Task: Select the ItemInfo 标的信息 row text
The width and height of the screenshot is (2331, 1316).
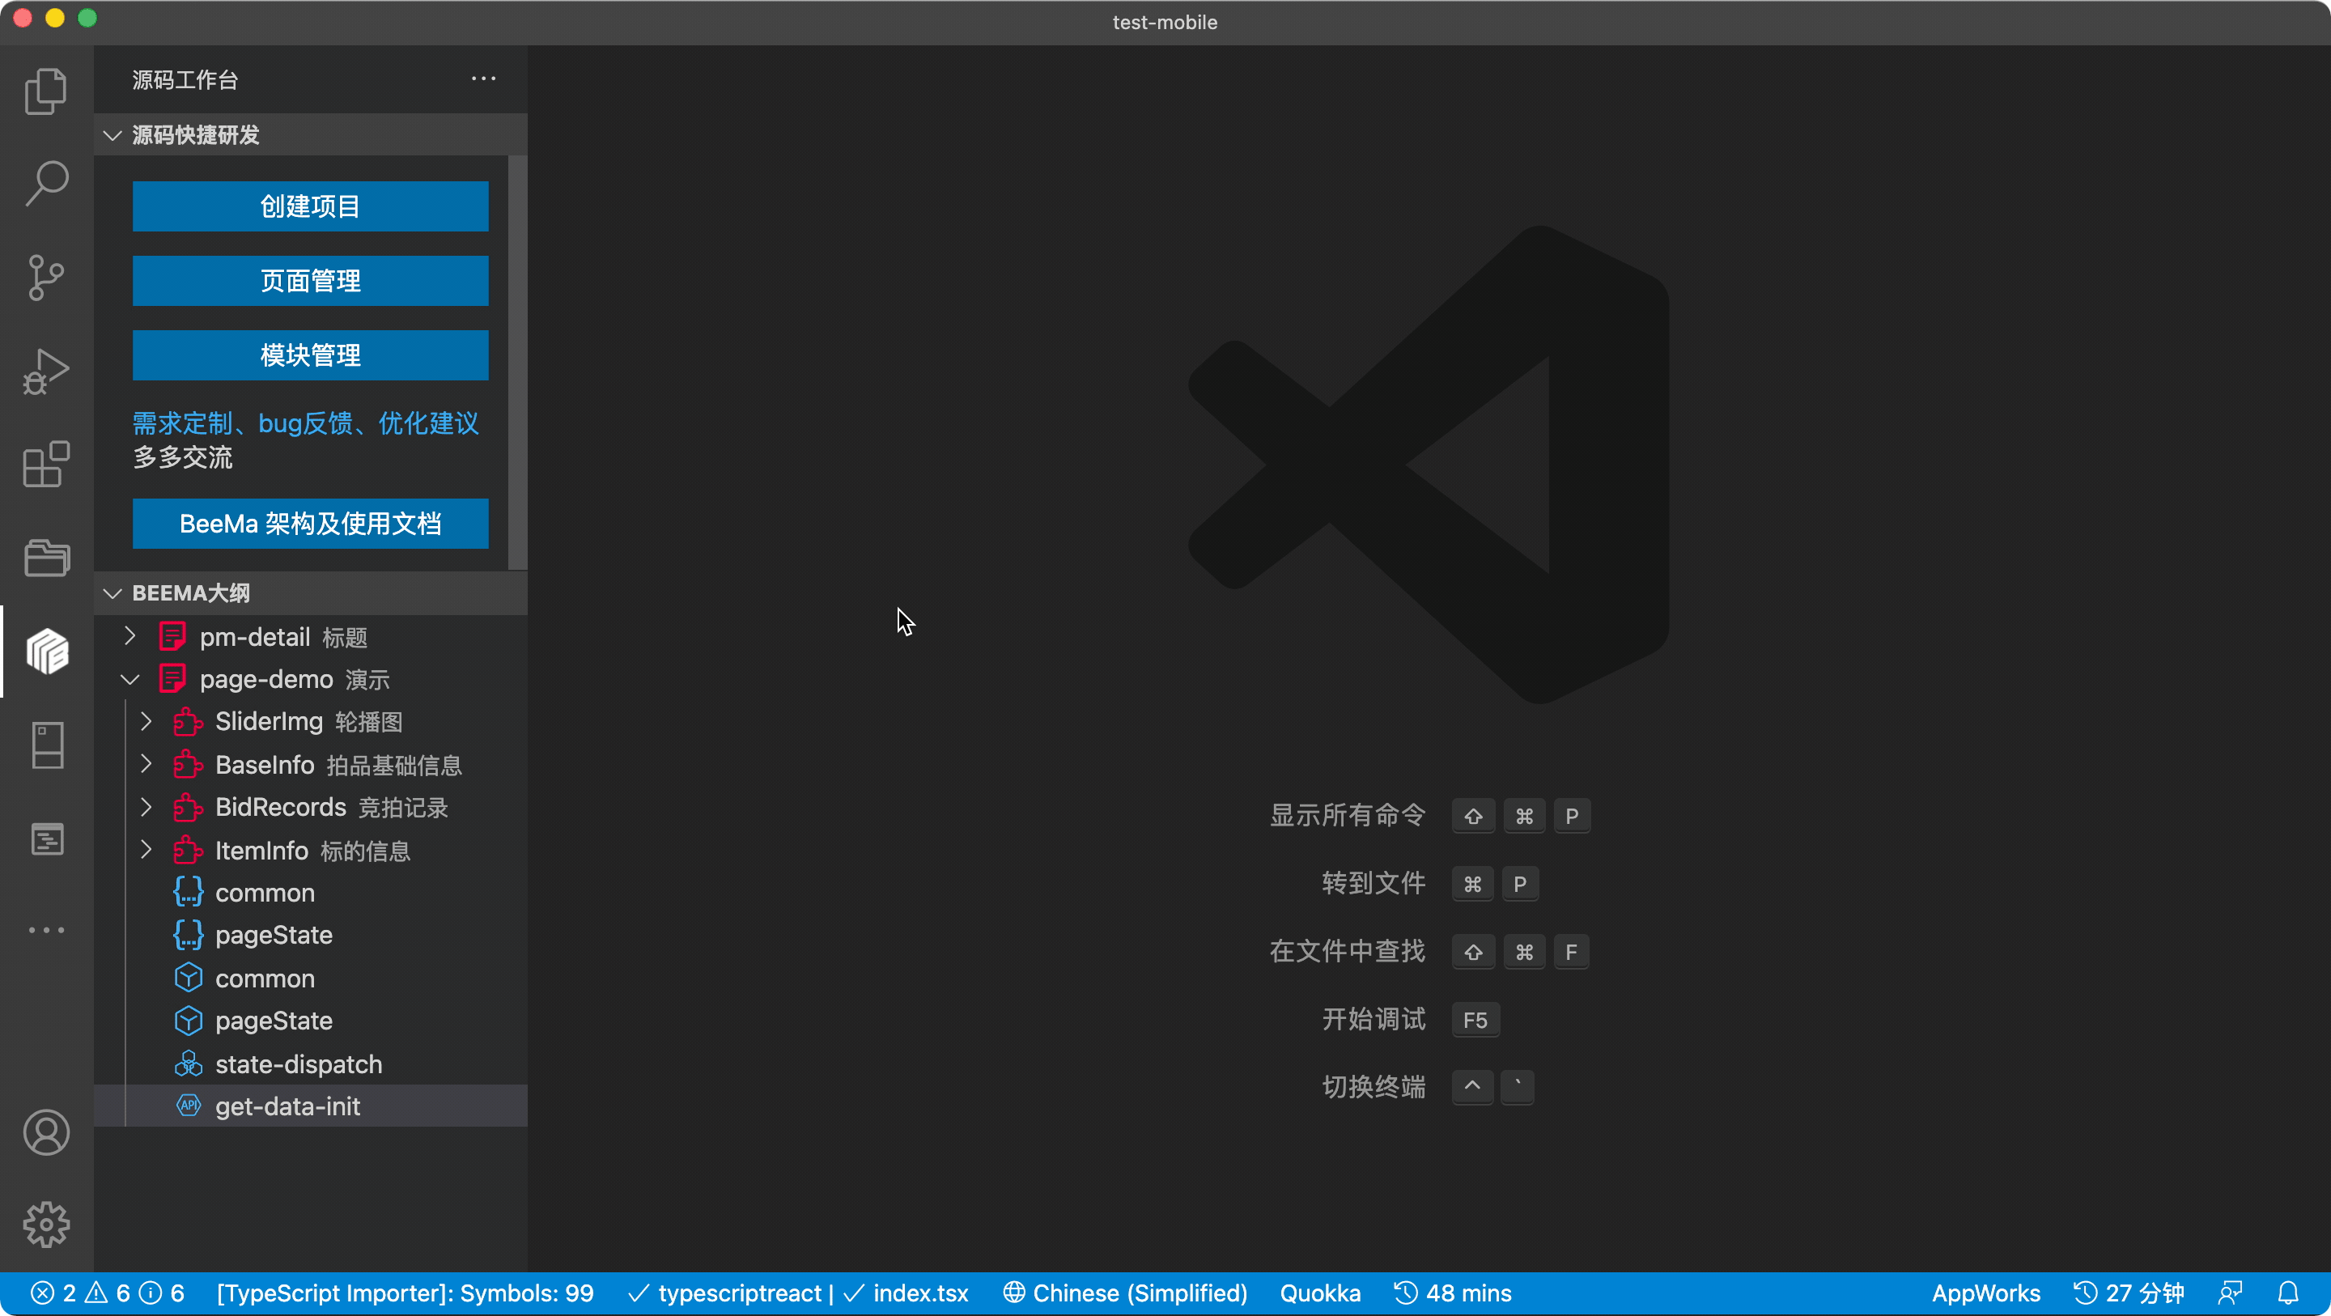Action: click(313, 850)
